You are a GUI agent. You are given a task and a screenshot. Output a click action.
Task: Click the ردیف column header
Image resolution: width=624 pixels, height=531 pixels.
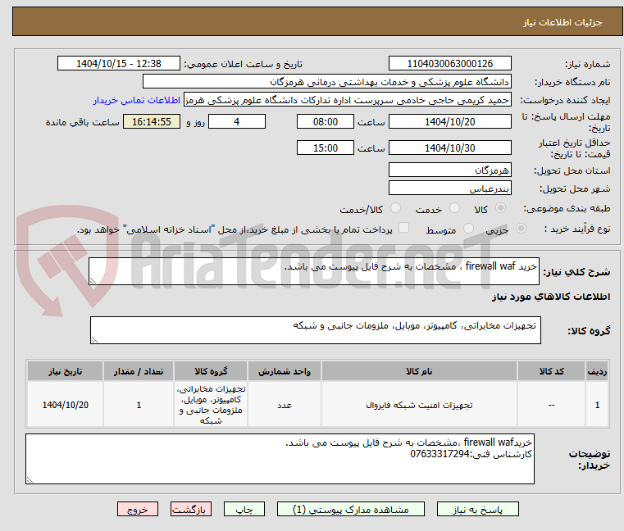click(x=597, y=371)
